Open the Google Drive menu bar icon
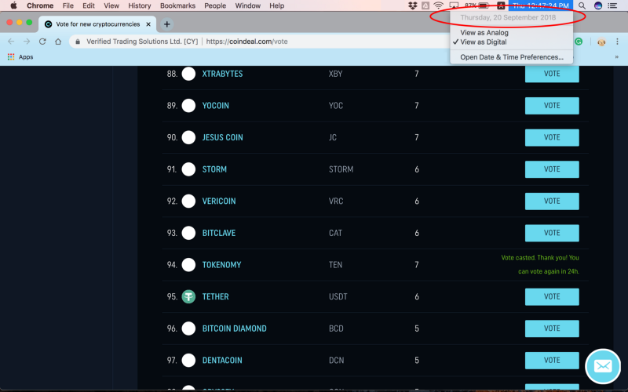The height and width of the screenshot is (392, 628). point(425,5)
